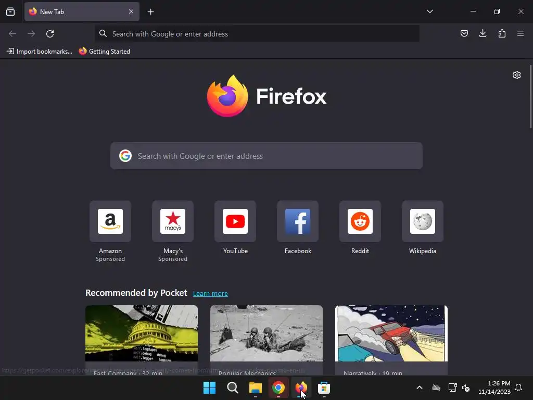Open File Explorer from taskbar
533x400 pixels.
[255, 387]
